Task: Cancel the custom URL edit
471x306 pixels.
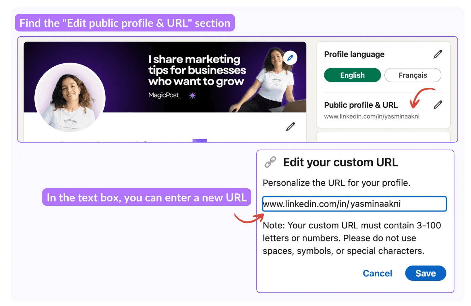Action: pyautogui.click(x=377, y=273)
